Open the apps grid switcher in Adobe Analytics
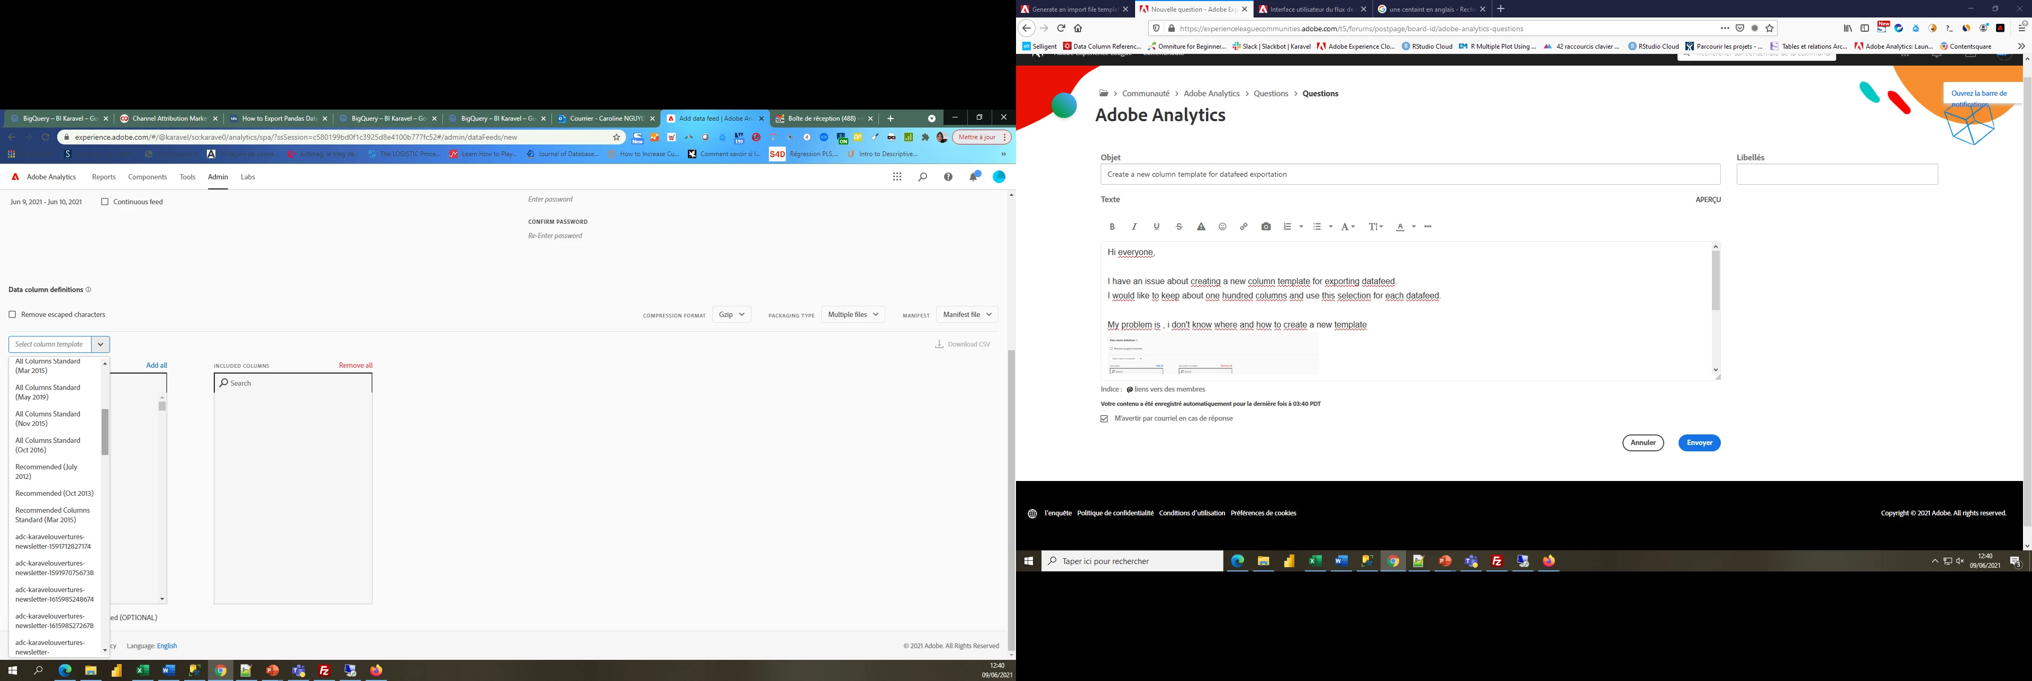Image resolution: width=2032 pixels, height=681 pixels. point(897,177)
